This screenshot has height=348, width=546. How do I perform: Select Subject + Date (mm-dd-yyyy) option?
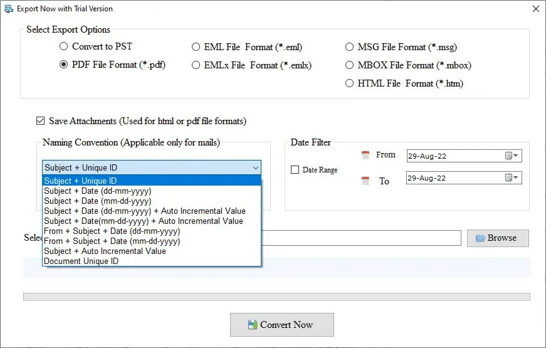click(152, 201)
